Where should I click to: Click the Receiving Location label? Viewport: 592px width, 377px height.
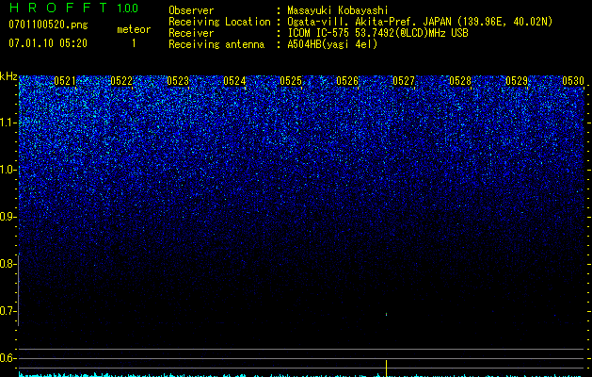[x=219, y=22]
